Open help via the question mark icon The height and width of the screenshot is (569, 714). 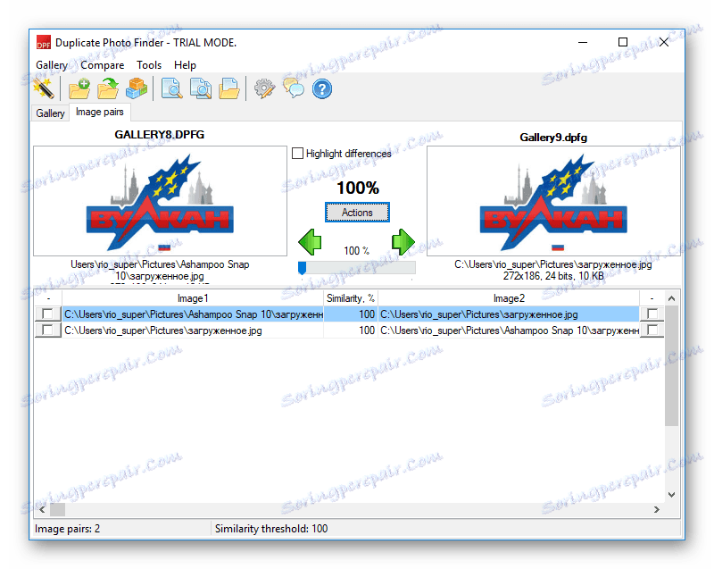[x=322, y=88]
